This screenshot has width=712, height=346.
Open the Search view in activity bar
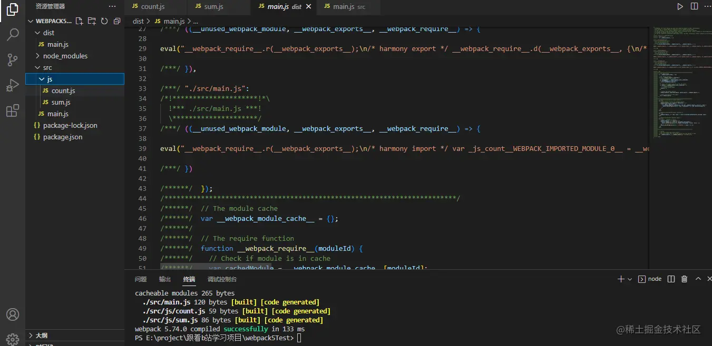coord(13,35)
